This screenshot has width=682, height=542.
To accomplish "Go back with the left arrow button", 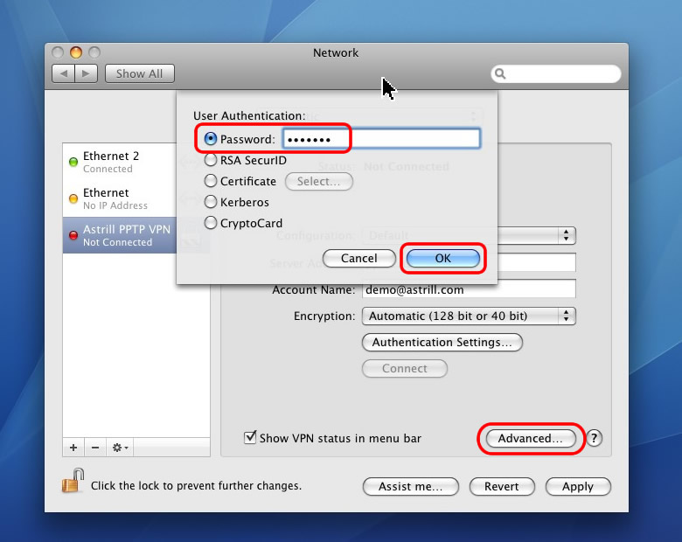I will pos(63,74).
